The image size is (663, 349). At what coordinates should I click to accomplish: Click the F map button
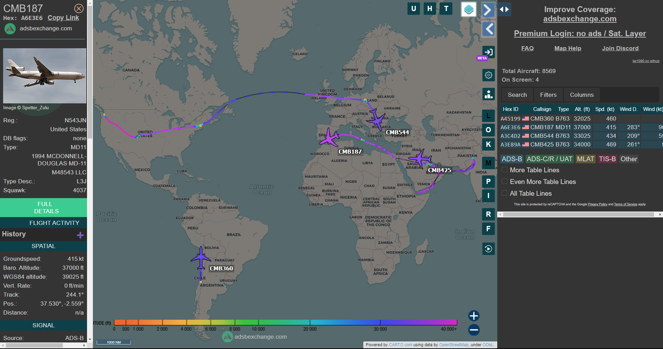[488, 228]
